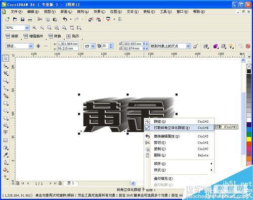The image size is (253, 200).
Task: Choose 复制(C) from context menu
Action: tap(179, 149)
